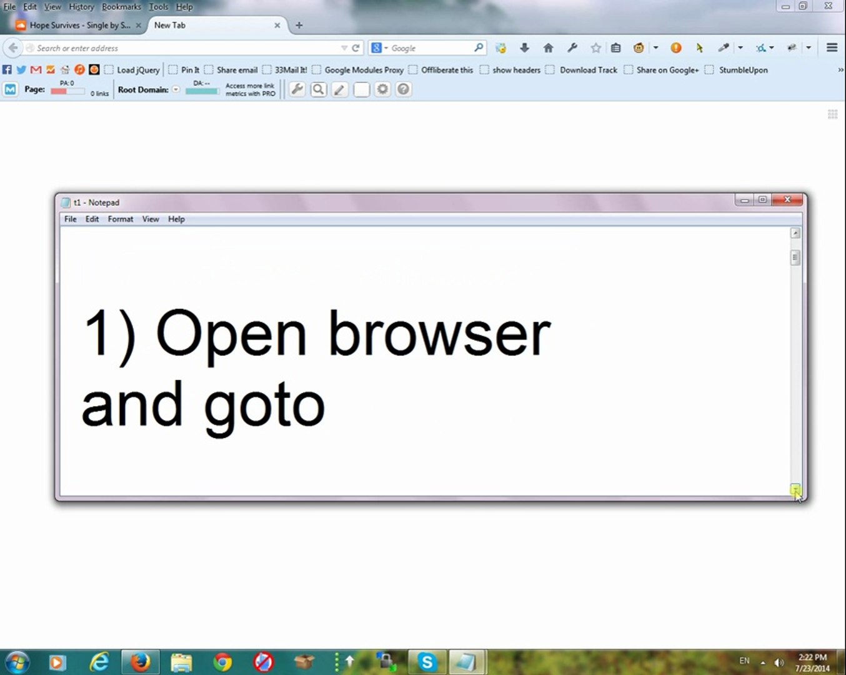
Task: Go back using the browser back arrow
Action: tap(13, 47)
